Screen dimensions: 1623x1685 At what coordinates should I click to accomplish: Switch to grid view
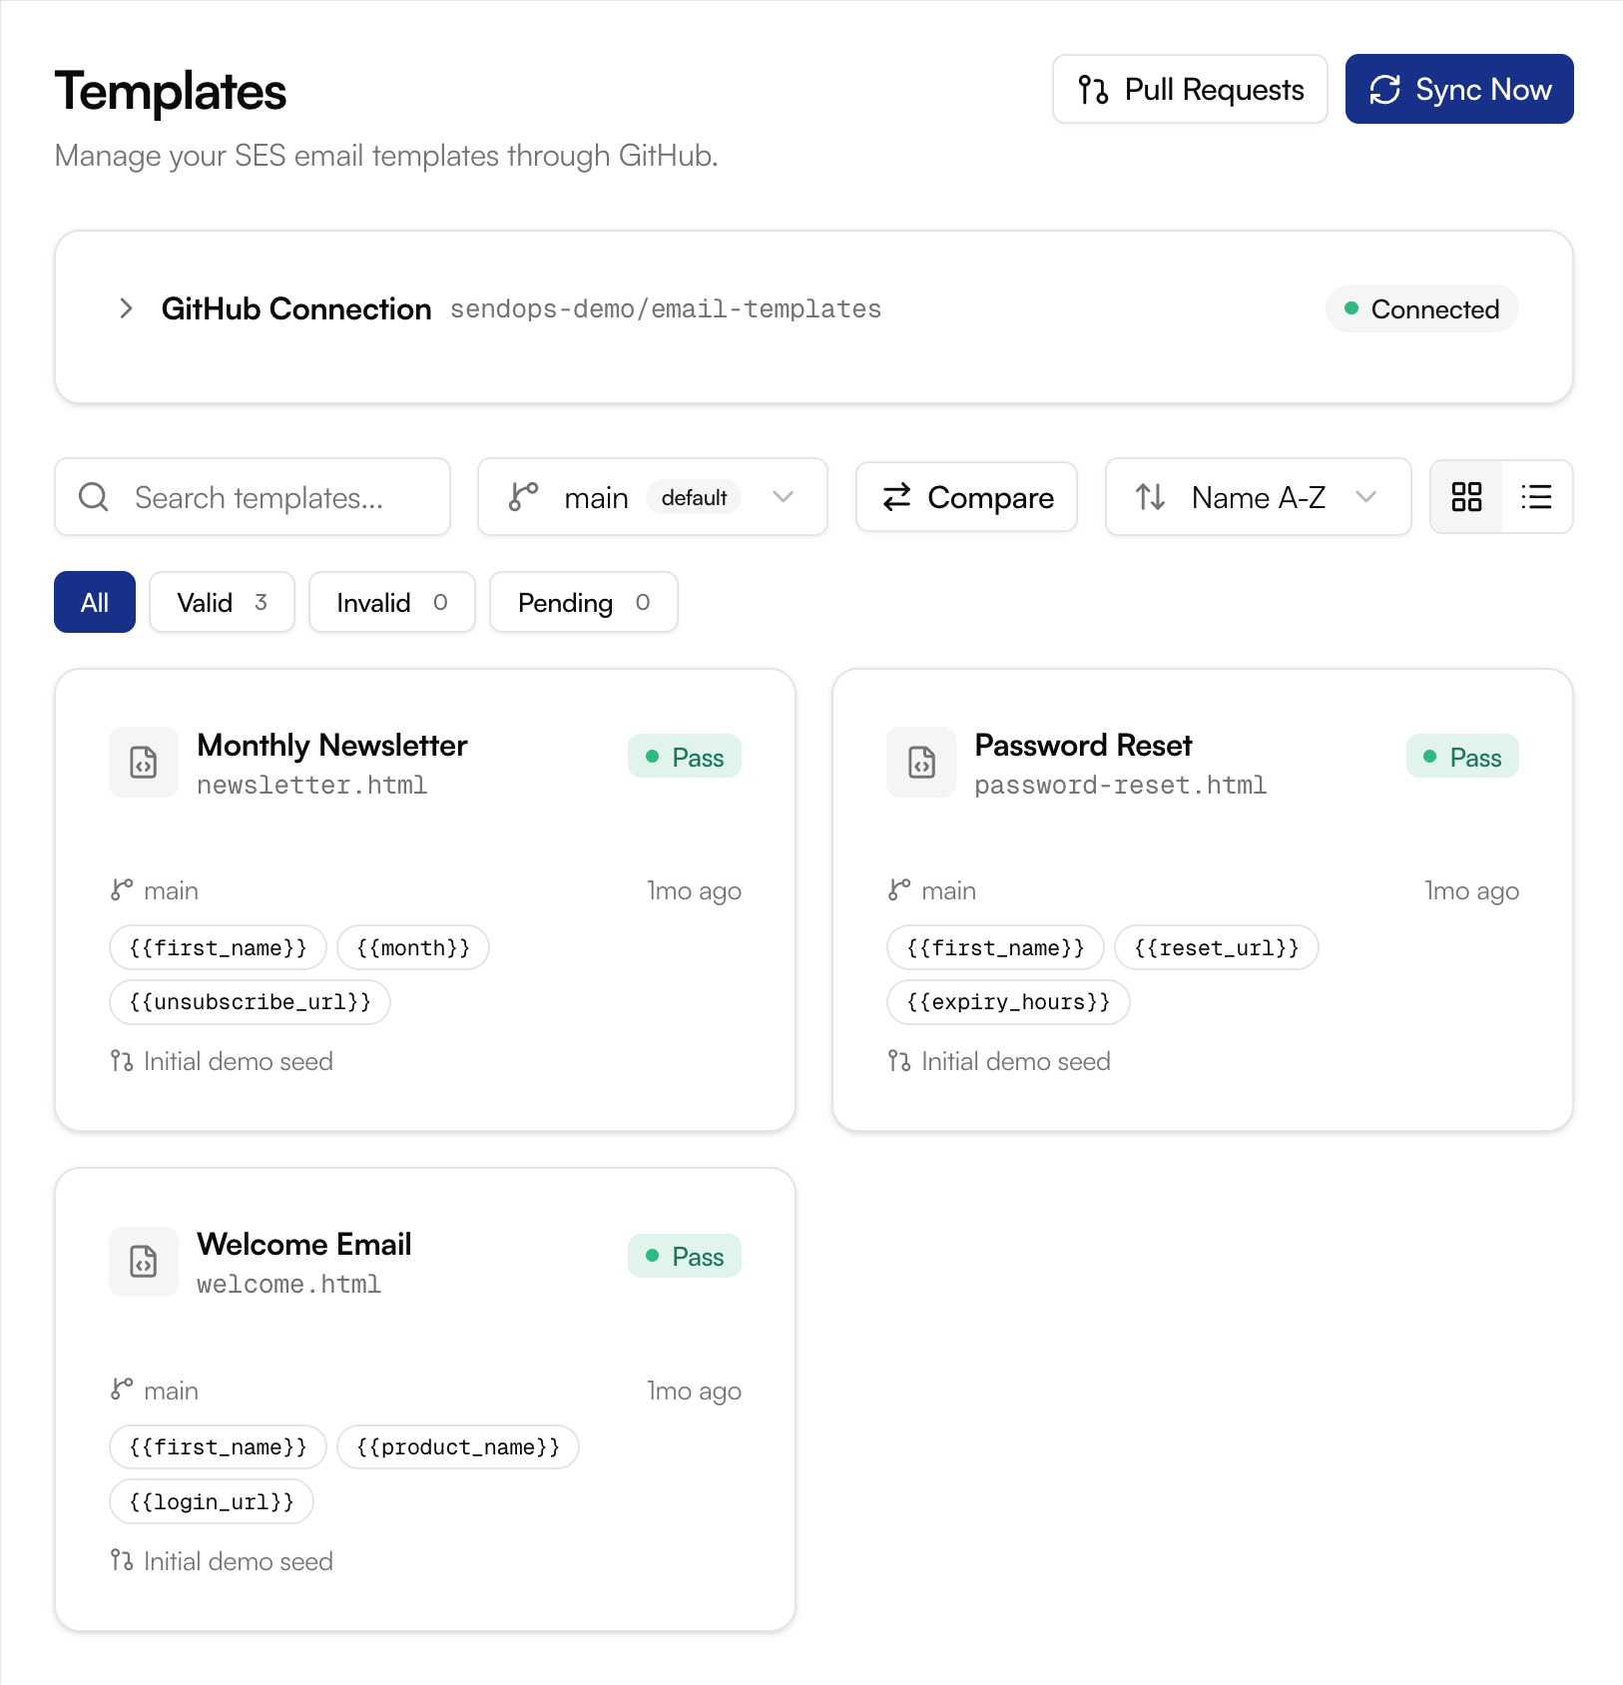(x=1466, y=497)
